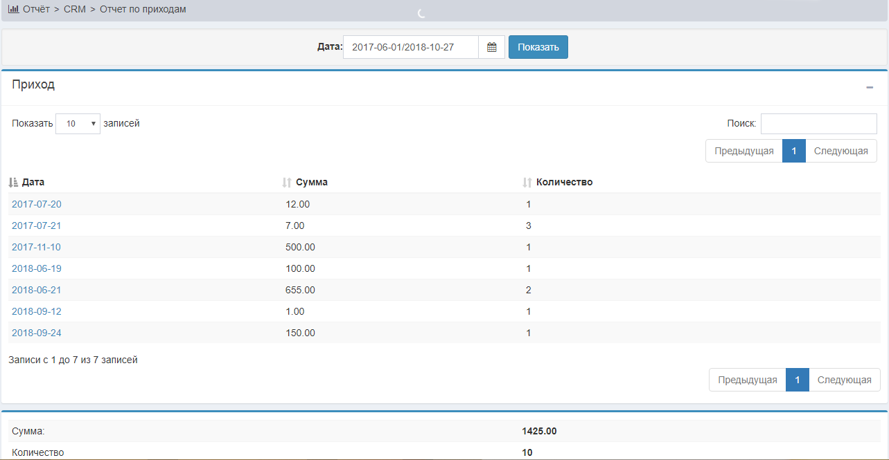The width and height of the screenshot is (889, 460).
Task: Click the calendar icon beside date field
Action: pos(492,47)
